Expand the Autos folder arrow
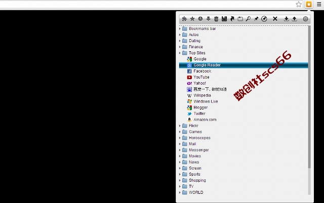Image resolution: width=324 pixels, height=203 pixels. pos(180,35)
